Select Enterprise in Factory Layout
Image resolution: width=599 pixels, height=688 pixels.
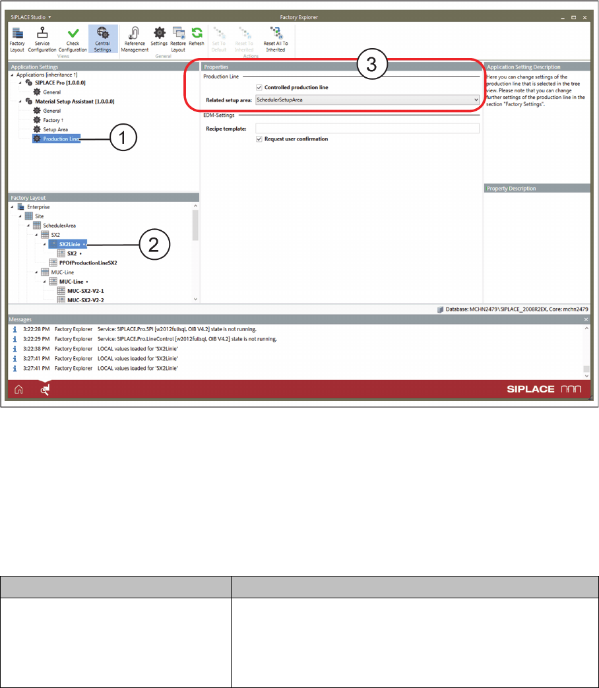[38, 207]
